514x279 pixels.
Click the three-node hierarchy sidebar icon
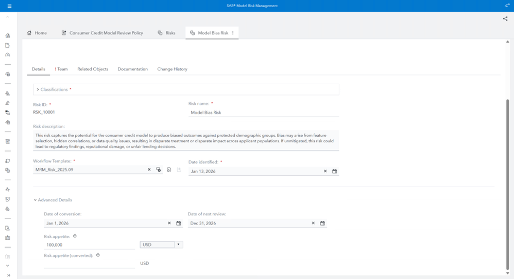point(8,94)
